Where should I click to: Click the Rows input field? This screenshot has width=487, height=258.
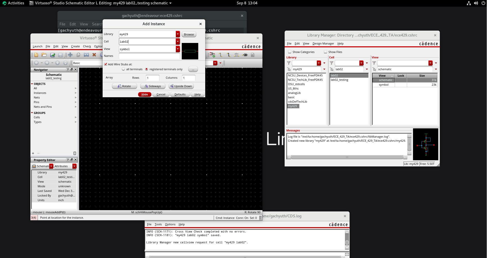point(153,78)
